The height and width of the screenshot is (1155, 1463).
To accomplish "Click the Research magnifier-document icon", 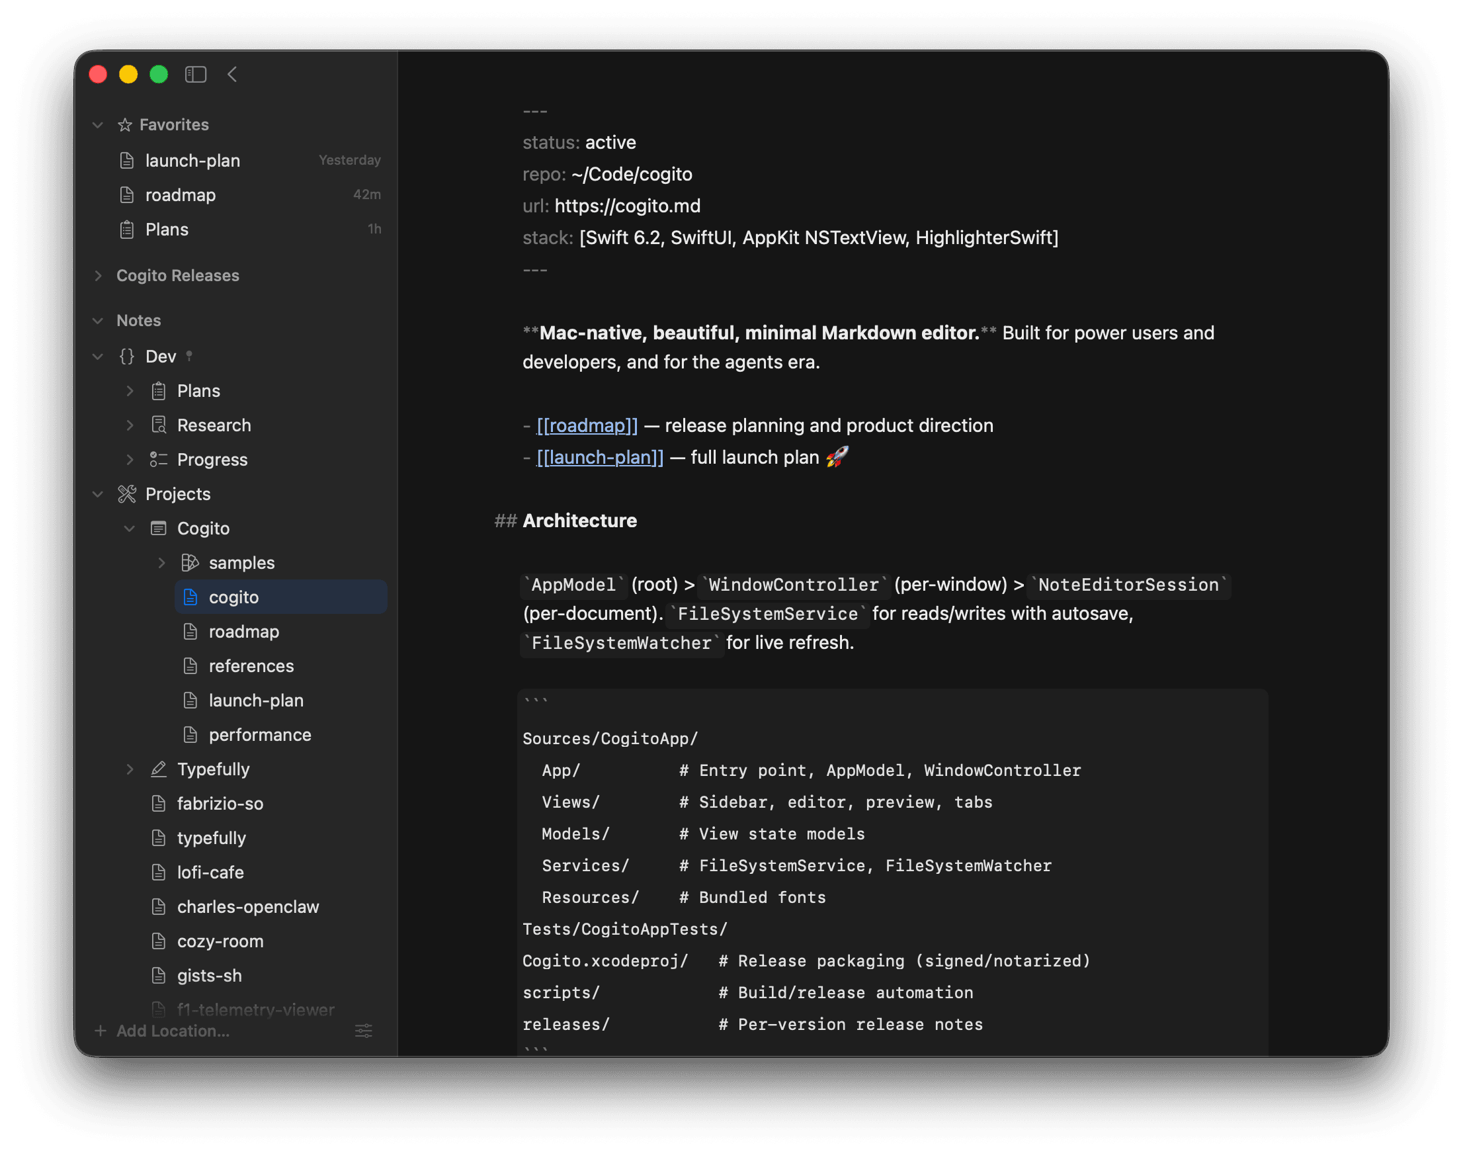I will click(158, 425).
